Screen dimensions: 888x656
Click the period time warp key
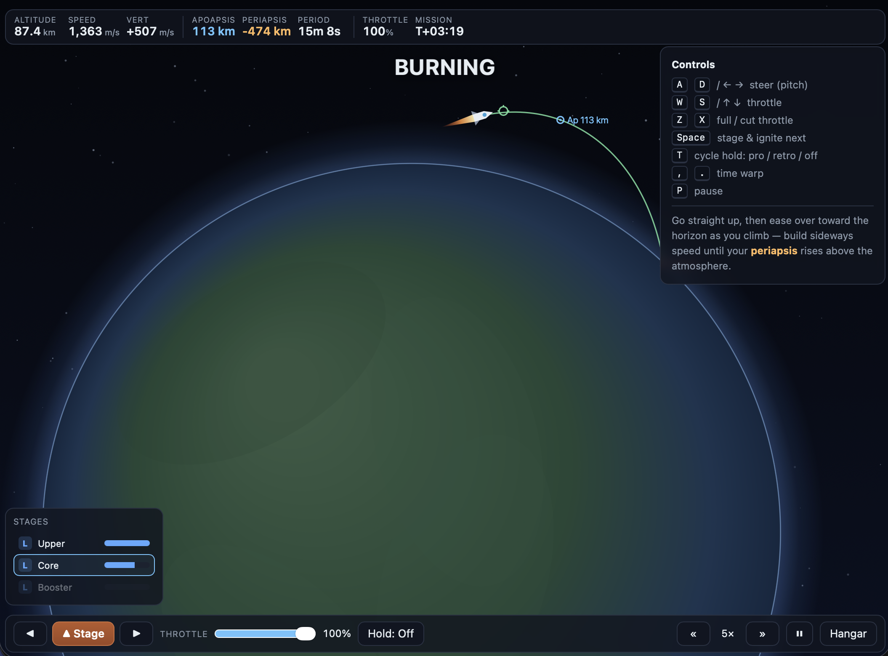click(702, 173)
